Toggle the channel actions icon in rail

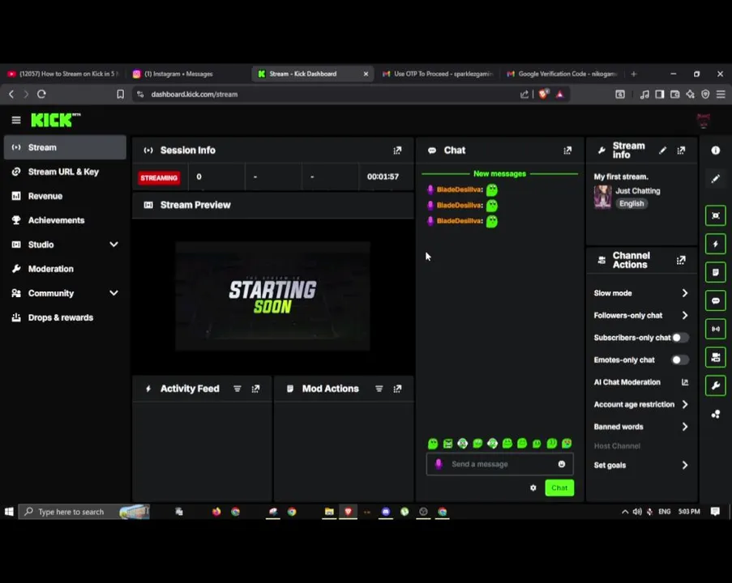[715, 357]
